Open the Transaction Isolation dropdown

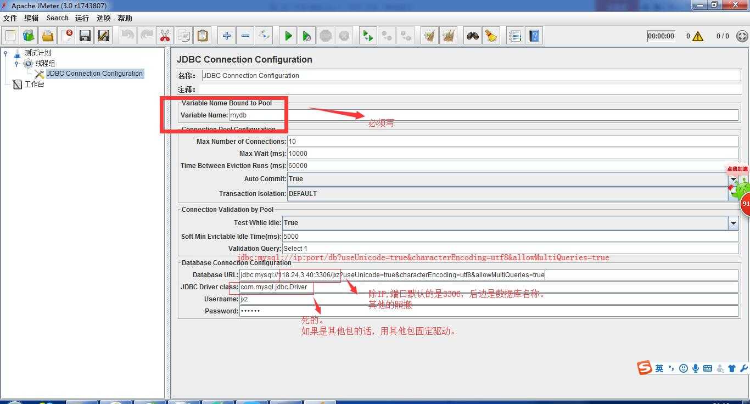pos(733,194)
